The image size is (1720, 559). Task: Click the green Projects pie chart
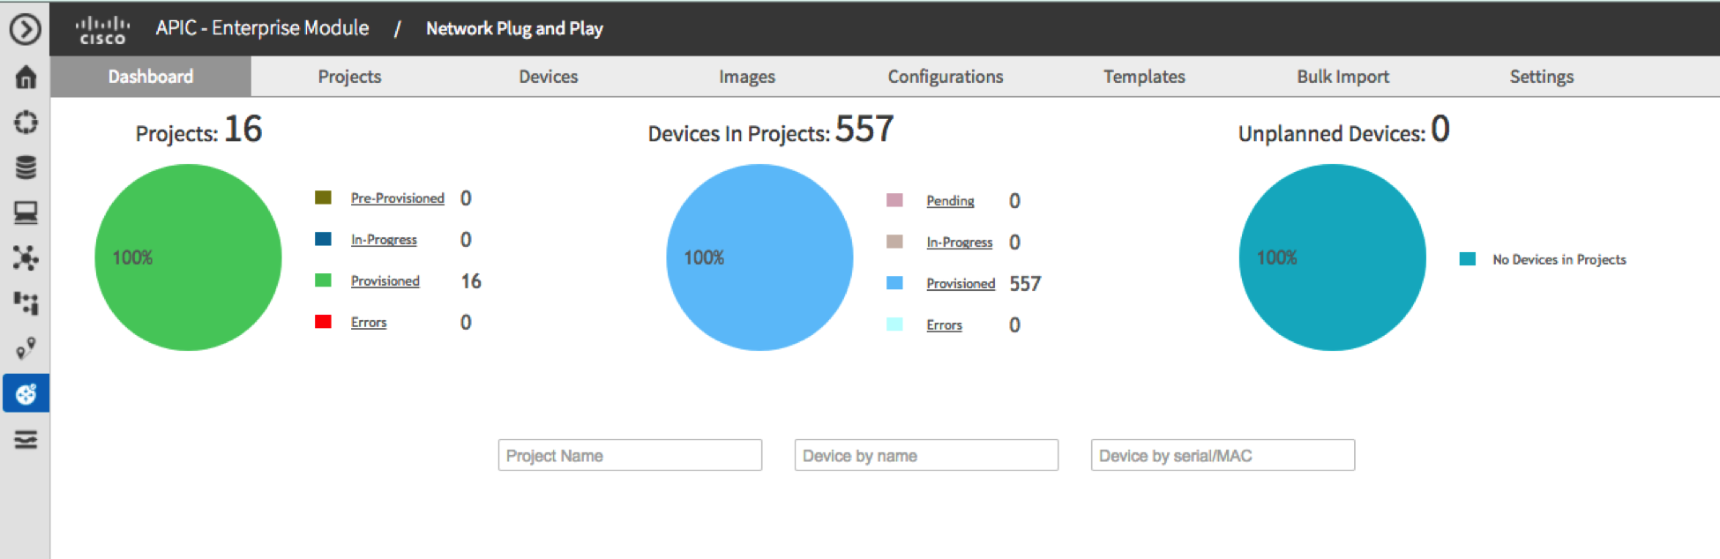188,257
